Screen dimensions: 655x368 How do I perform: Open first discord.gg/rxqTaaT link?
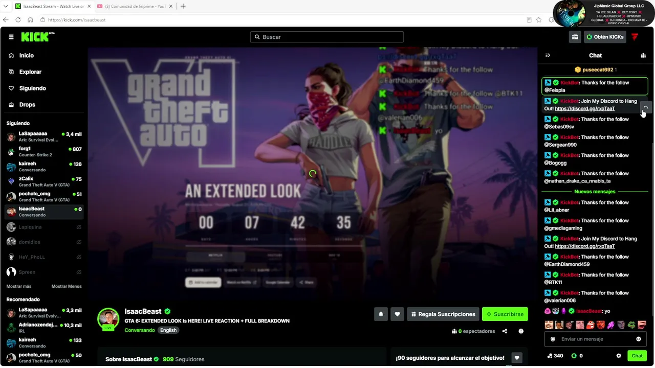(585, 108)
